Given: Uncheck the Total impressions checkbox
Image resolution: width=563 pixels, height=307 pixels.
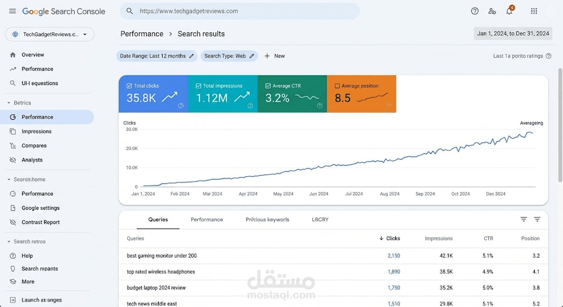Looking at the screenshot, I should (198, 86).
